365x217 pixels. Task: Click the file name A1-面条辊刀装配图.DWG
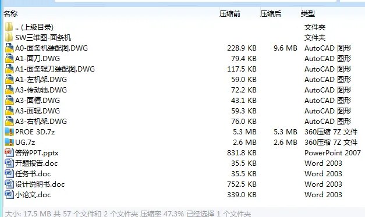pyautogui.click(x=55, y=69)
